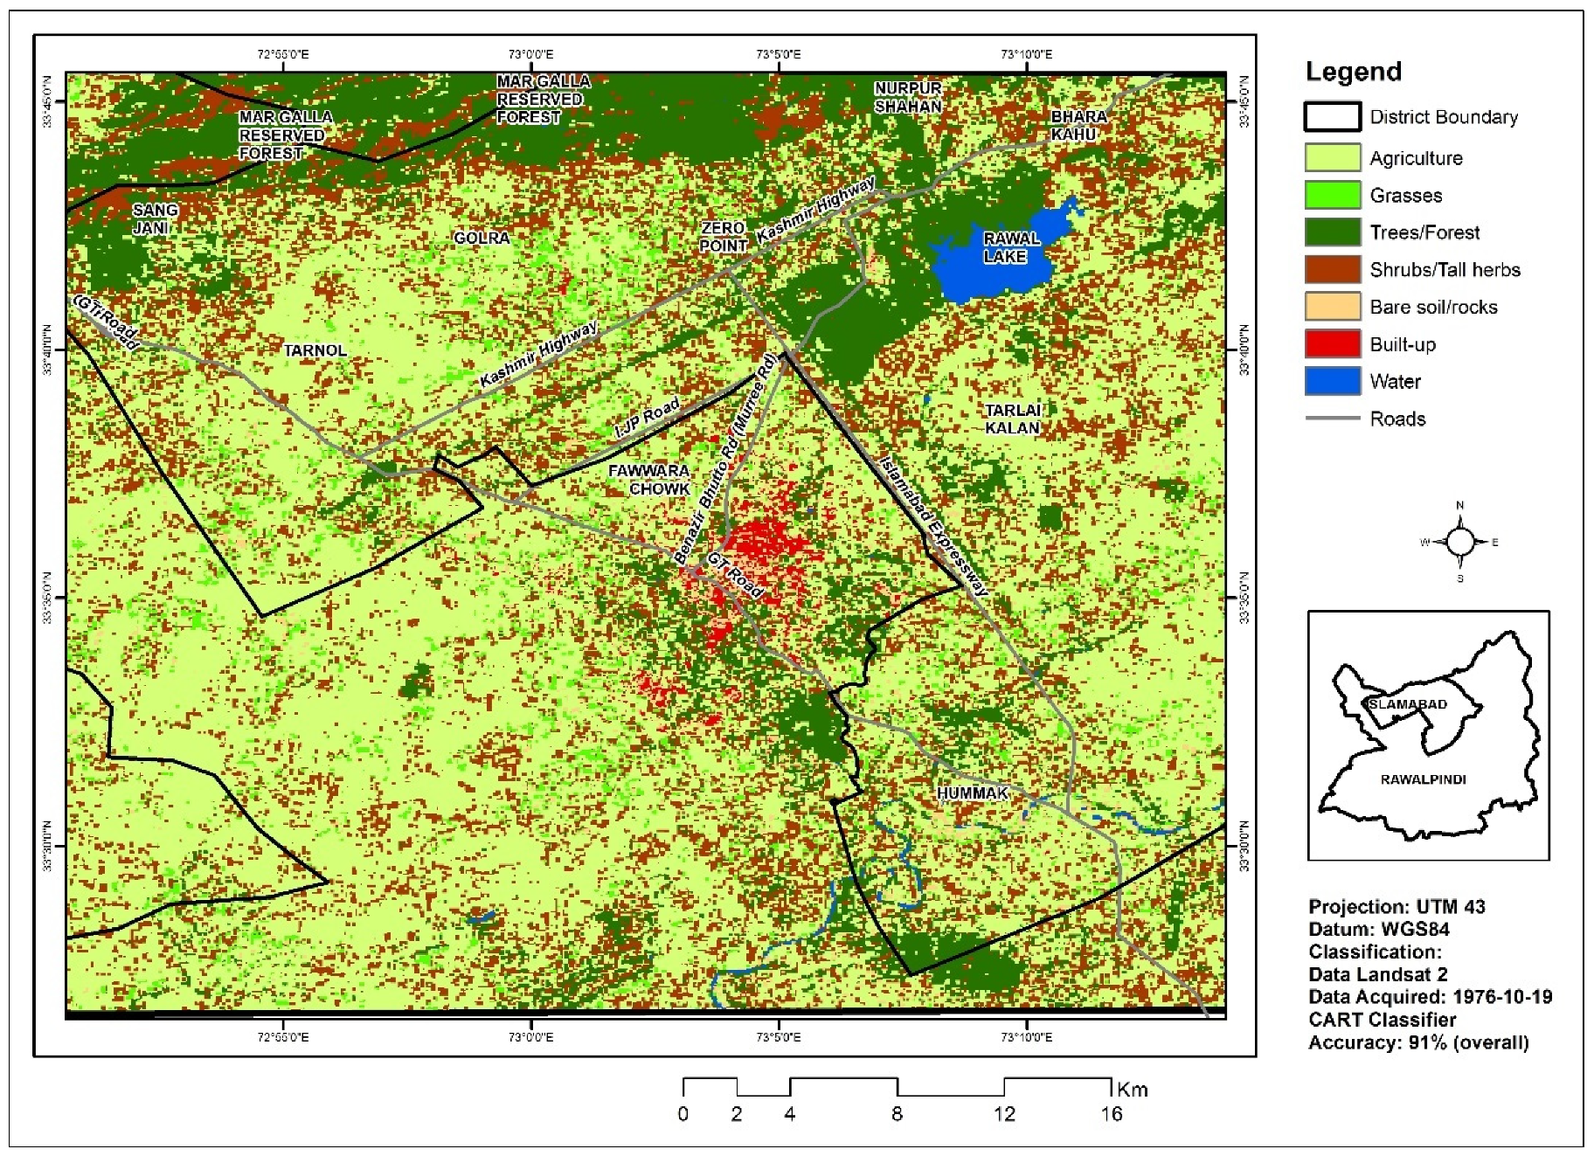Click the Bare soil/rocks legend swatch
Screen dimensions: 1594x1156
1332,307
